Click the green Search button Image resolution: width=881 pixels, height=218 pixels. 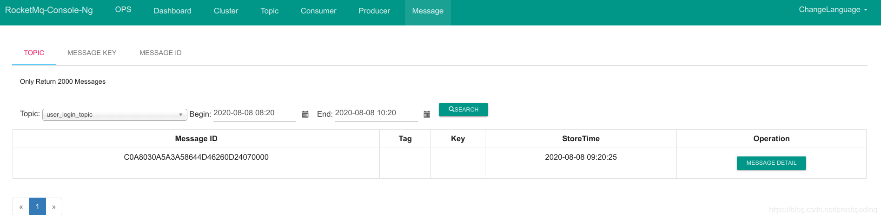coord(463,110)
